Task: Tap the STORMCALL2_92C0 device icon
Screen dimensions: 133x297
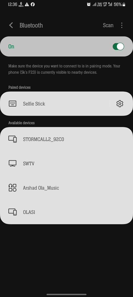Action: pyautogui.click(x=12, y=139)
